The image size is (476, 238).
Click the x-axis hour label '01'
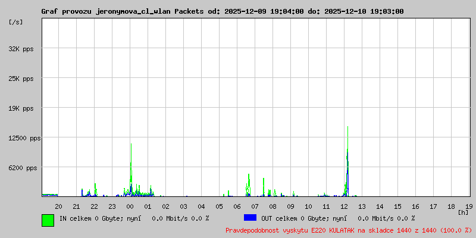148,206
